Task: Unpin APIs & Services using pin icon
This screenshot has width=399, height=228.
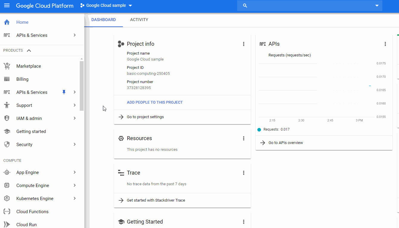Action: 64,92
